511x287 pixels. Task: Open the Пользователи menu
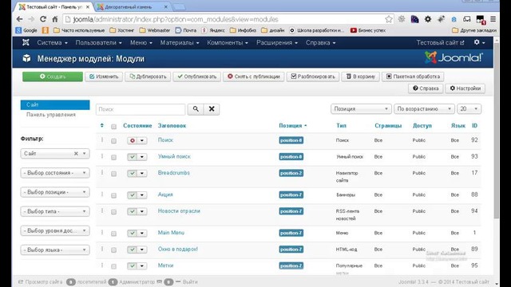point(98,42)
